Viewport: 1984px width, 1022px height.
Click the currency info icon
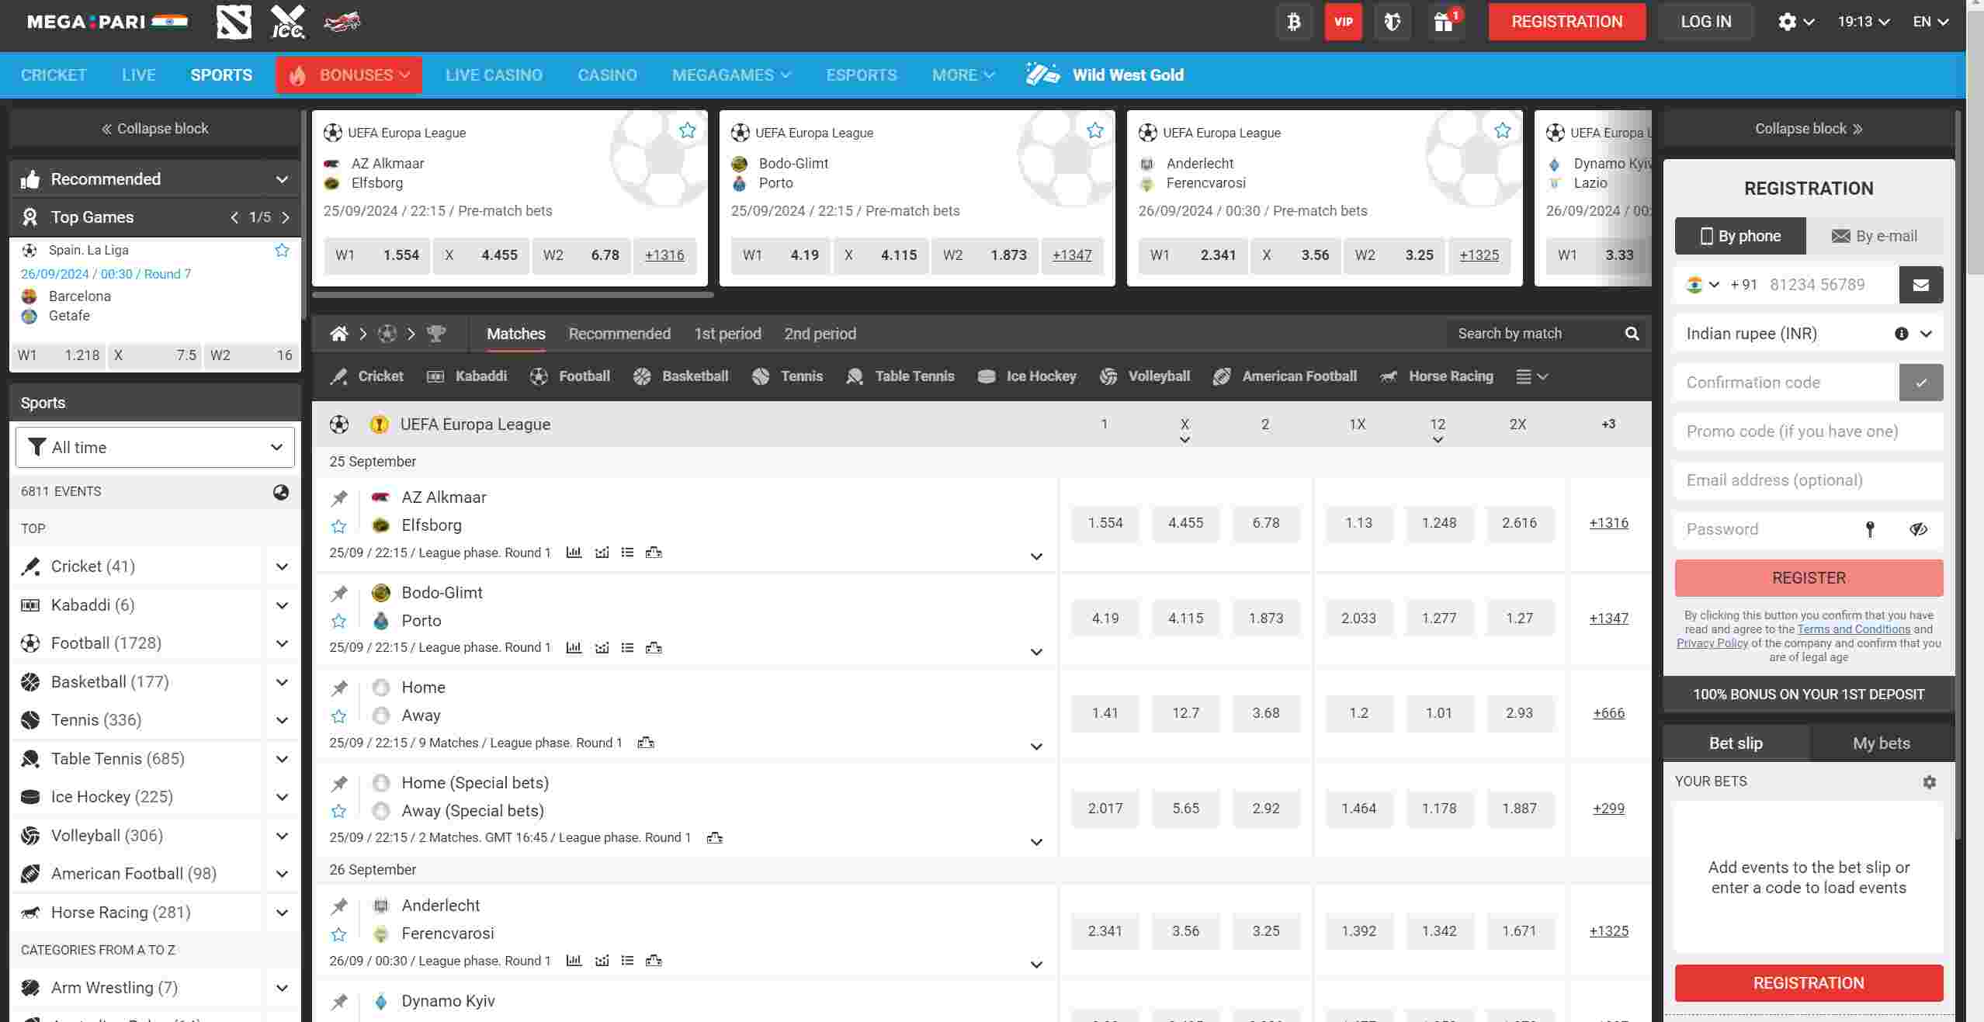point(1901,334)
